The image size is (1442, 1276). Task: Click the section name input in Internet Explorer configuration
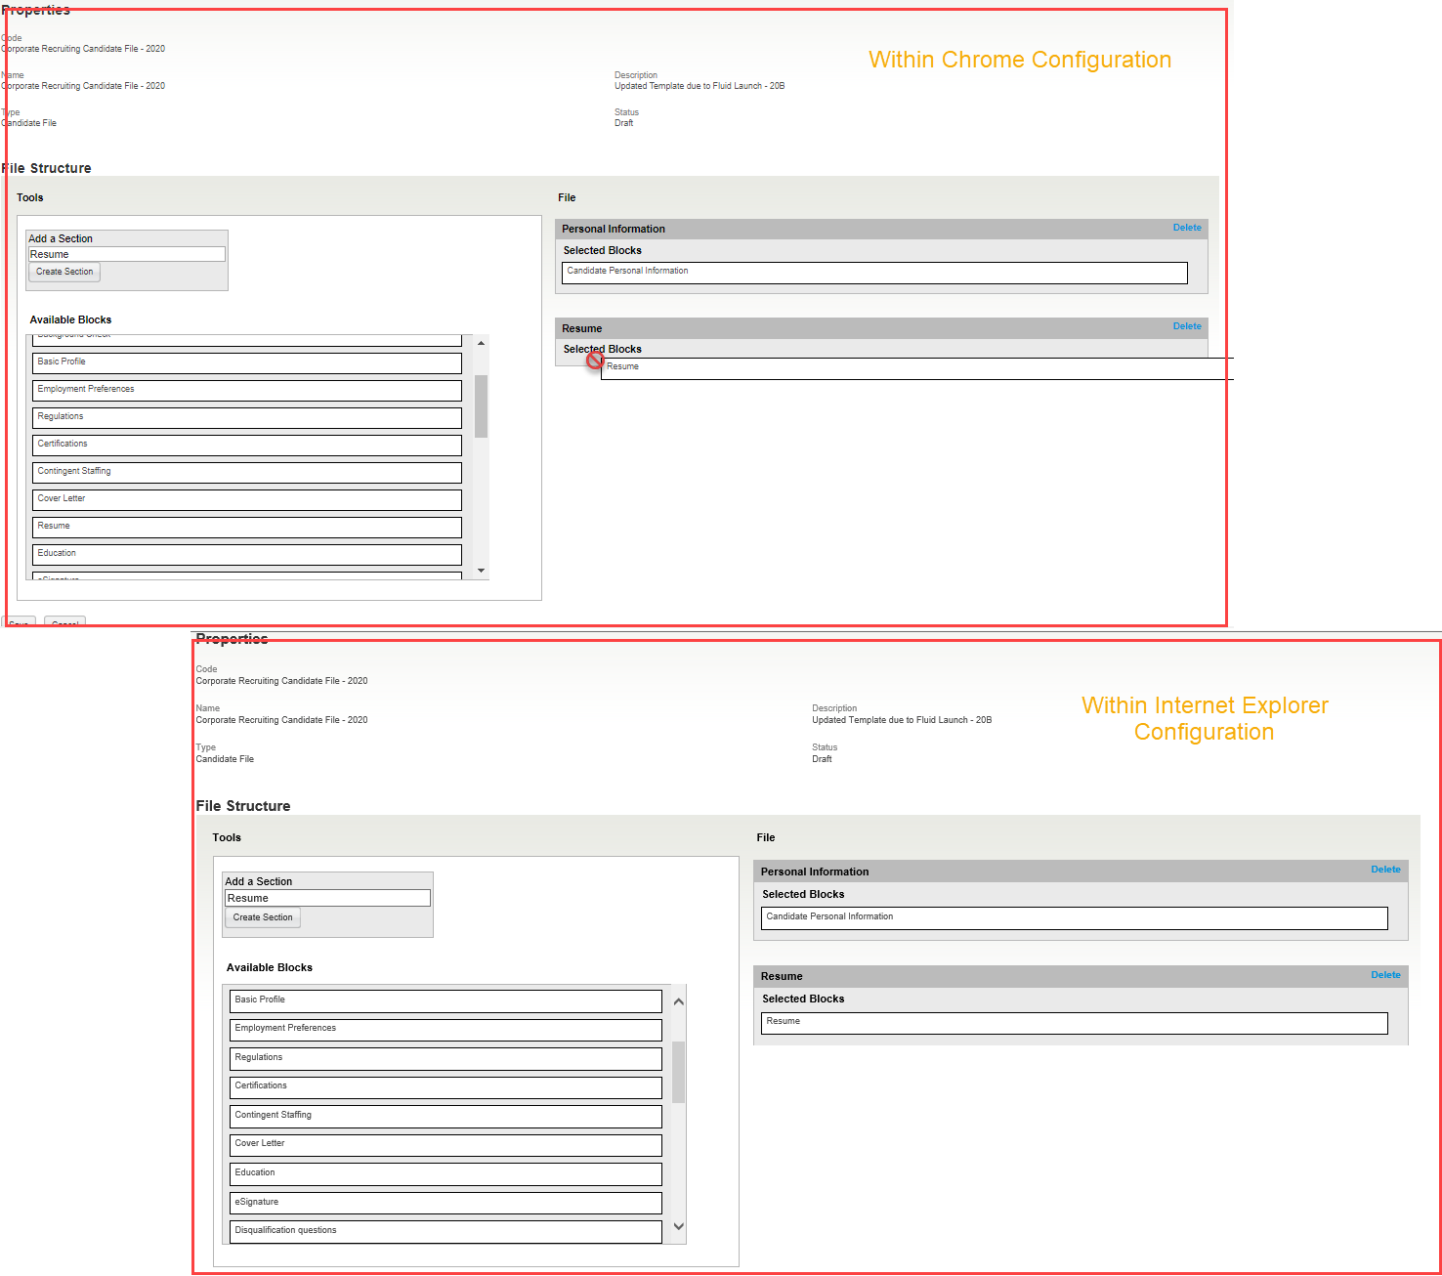[327, 898]
